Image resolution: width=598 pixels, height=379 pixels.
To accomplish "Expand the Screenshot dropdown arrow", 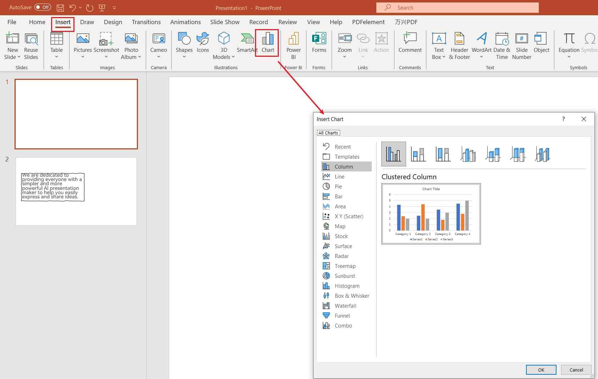I will tap(106, 57).
